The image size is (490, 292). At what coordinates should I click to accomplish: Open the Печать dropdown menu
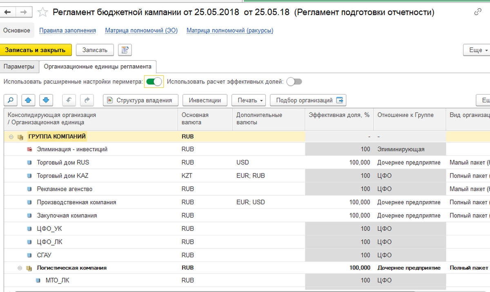248,100
